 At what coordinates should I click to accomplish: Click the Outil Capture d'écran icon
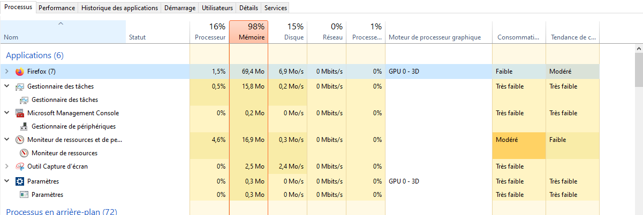(20, 166)
